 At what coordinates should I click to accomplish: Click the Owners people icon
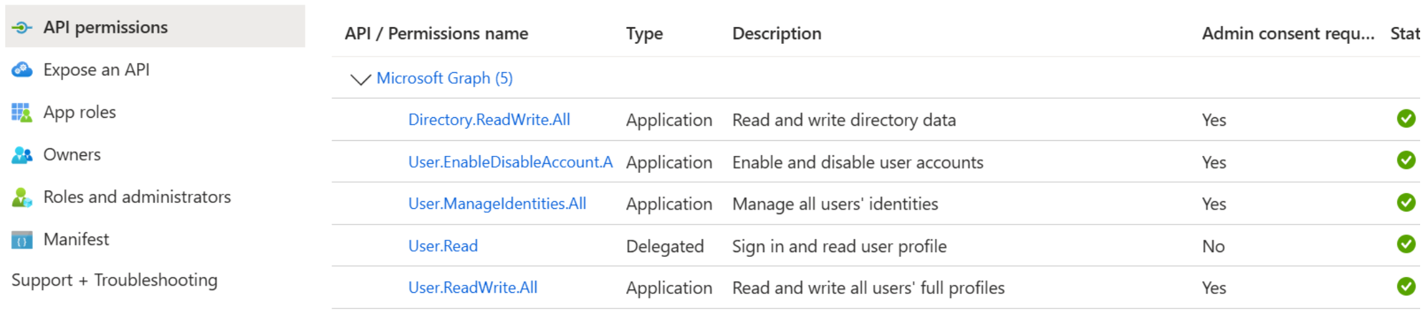22,155
